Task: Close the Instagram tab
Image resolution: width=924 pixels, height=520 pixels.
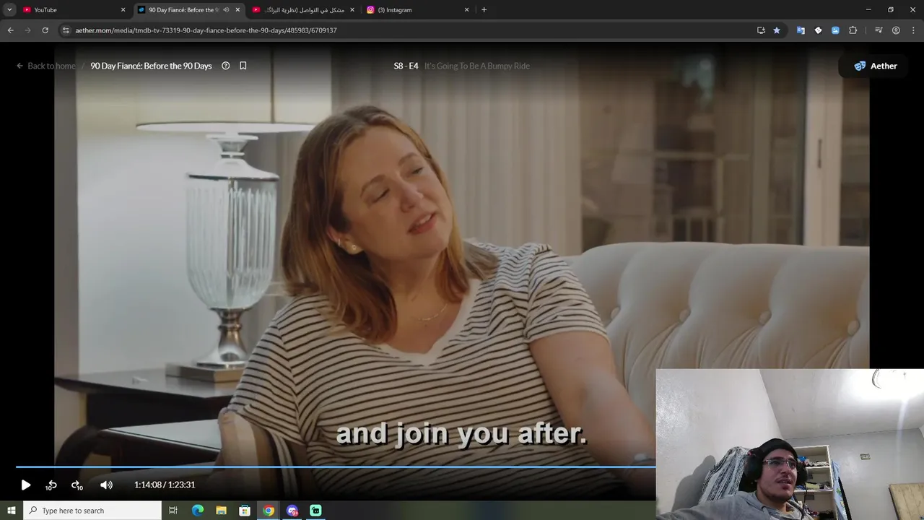Action: (x=466, y=10)
